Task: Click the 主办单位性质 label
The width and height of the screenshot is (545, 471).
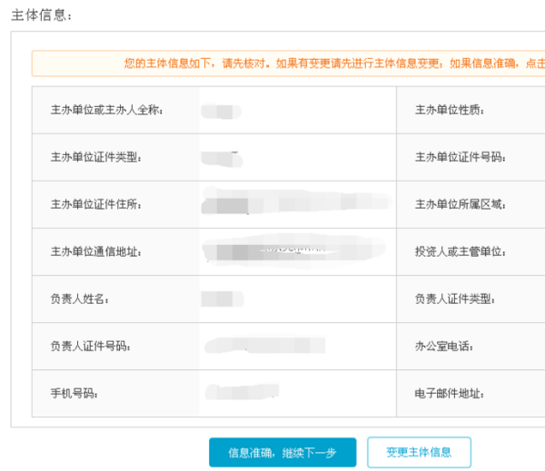Action: 450,111
